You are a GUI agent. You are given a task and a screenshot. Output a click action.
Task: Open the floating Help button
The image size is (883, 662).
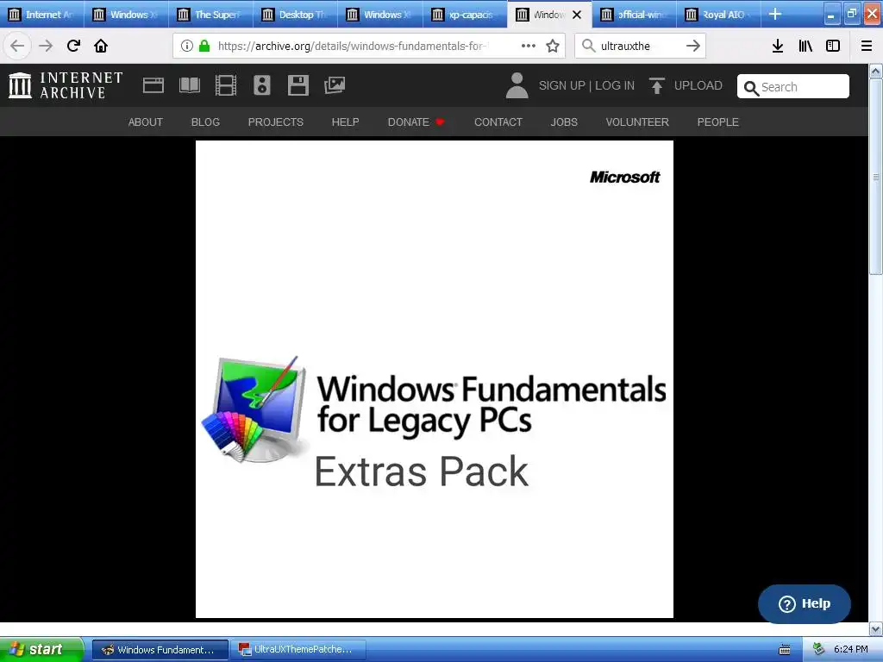[805, 603]
